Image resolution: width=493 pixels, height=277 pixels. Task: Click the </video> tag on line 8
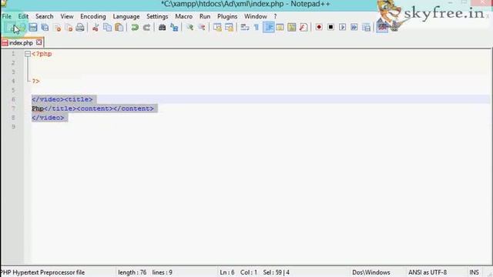[48, 118]
